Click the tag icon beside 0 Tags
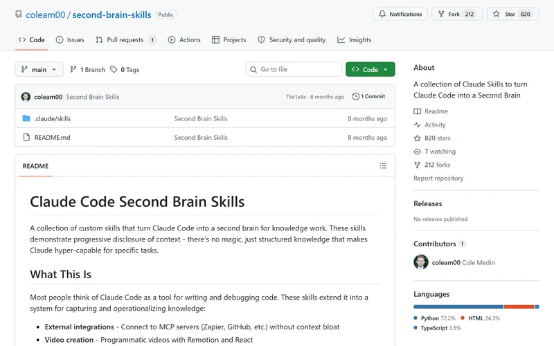Viewport: 554px width, 346px height. coord(114,70)
